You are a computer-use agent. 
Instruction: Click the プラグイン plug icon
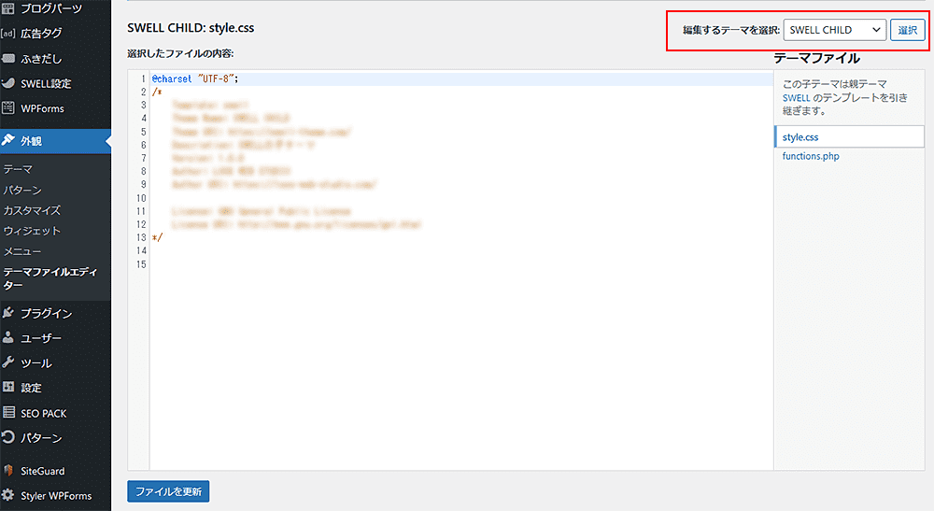(8, 313)
